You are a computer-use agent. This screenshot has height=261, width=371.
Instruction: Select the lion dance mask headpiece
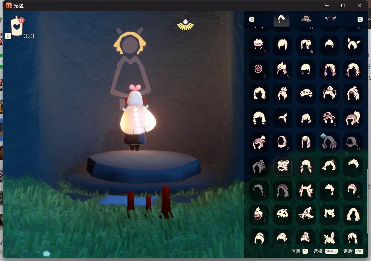282,166
